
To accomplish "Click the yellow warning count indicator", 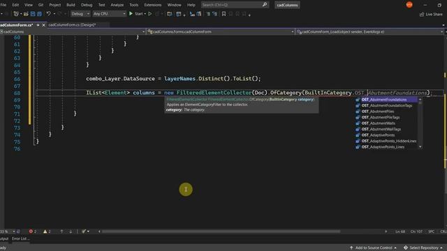I will pos(47,231).
